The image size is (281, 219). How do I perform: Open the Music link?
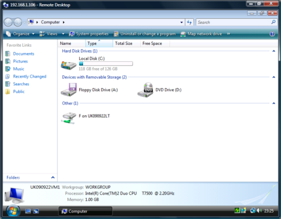tap(19, 69)
